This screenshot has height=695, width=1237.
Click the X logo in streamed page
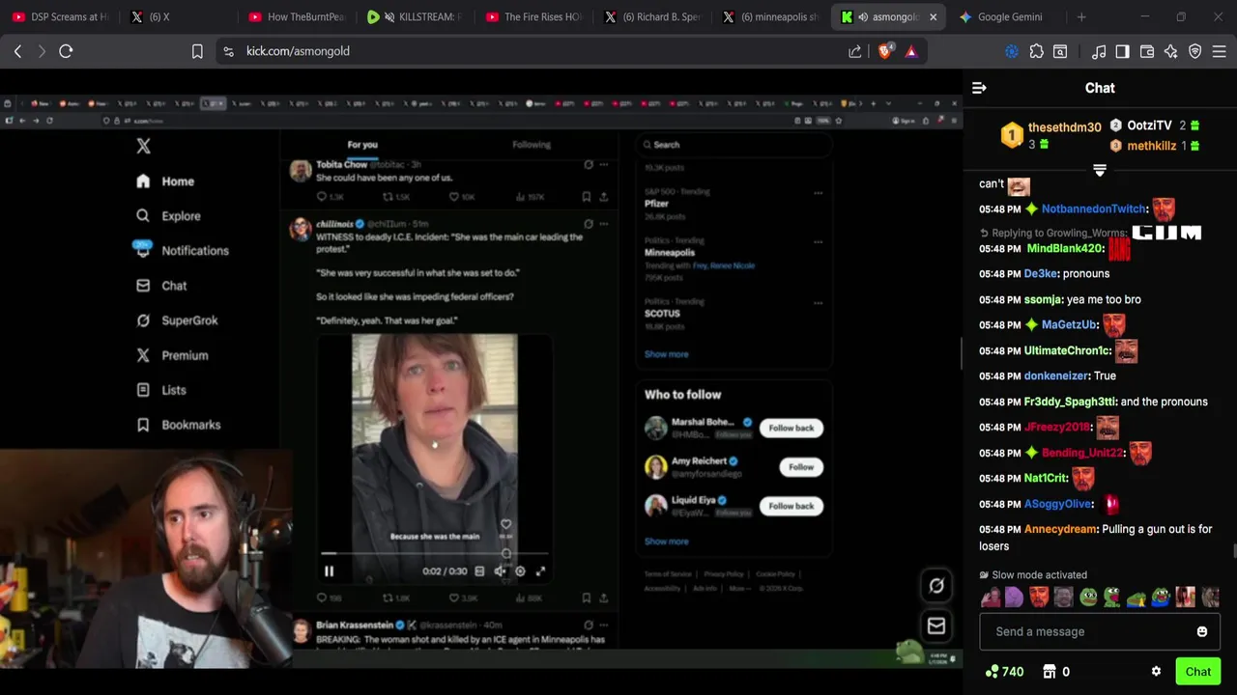point(143,146)
